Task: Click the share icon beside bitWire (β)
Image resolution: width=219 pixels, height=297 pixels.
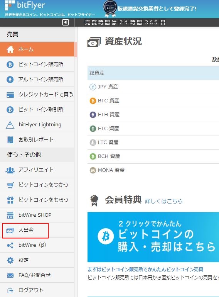Action: (10, 246)
